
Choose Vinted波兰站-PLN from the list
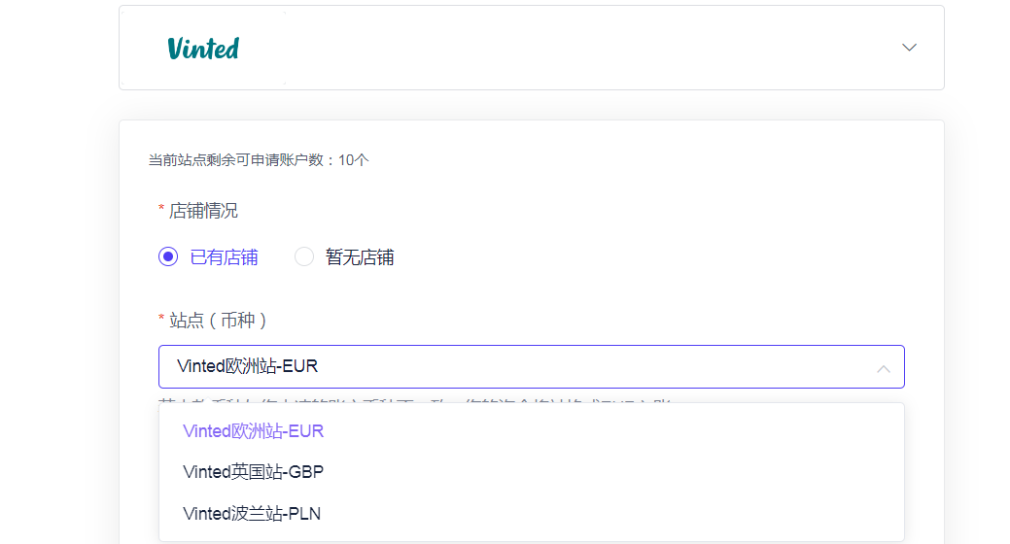(x=532, y=514)
